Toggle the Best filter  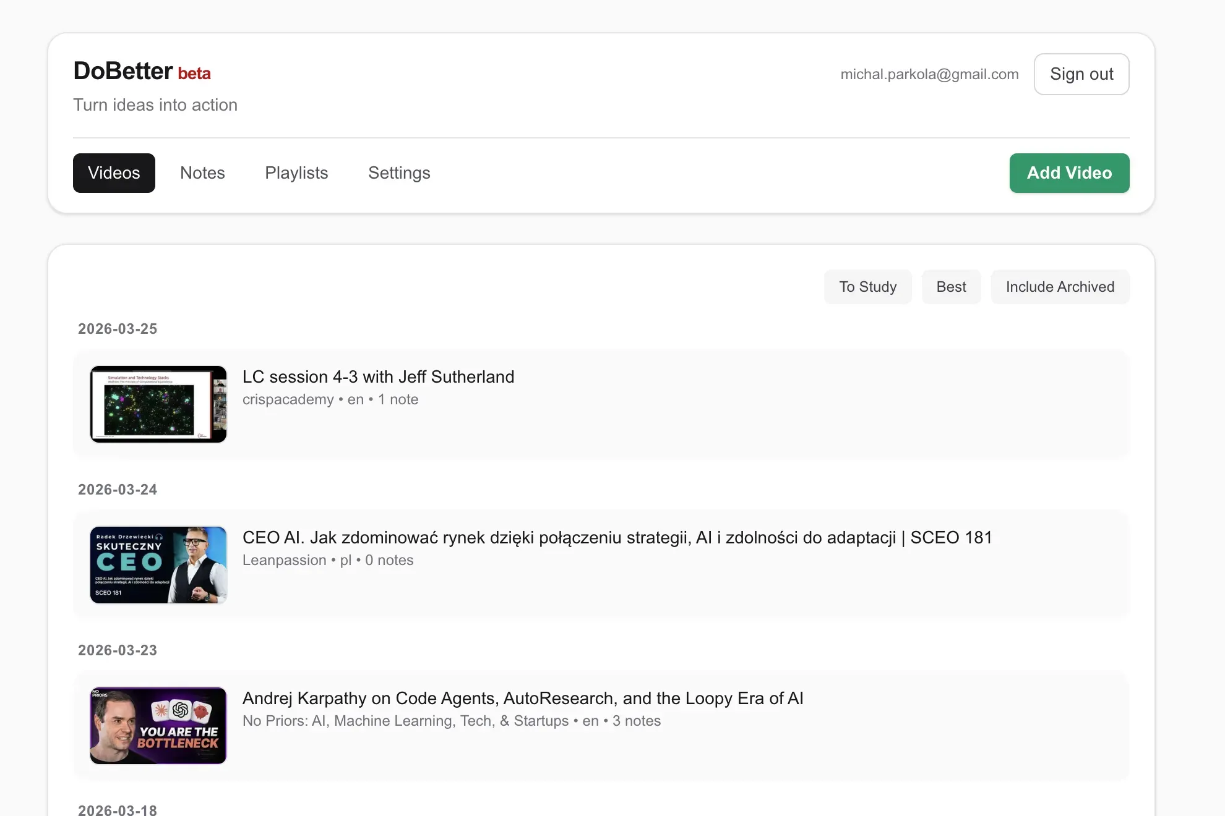(x=951, y=287)
